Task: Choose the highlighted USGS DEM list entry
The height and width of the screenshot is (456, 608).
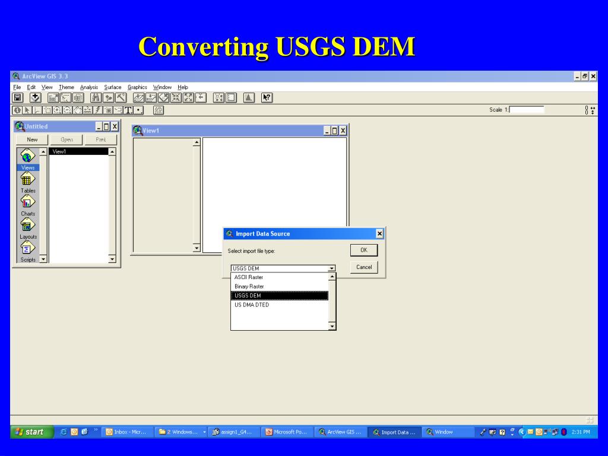Action: (x=280, y=296)
